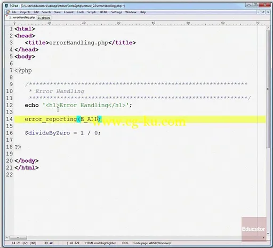273x248 pixels.
Task: Click the DOS line-ending status entry
Action: click(x=125, y=243)
